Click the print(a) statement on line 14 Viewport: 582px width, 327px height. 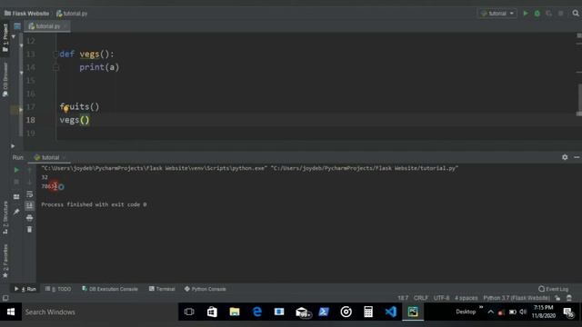click(x=99, y=67)
